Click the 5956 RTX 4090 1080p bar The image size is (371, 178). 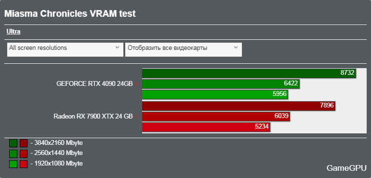[x=215, y=95]
